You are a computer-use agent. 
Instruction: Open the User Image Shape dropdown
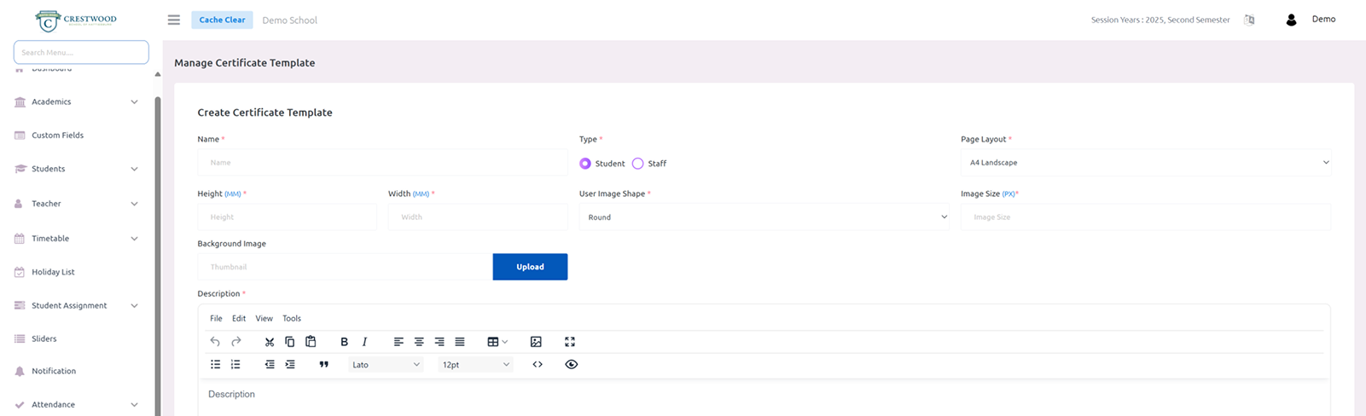[764, 217]
